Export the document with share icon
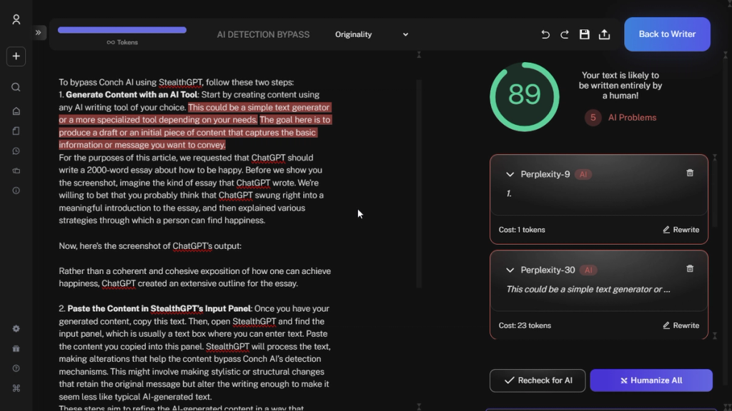This screenshot has width=732, height=411. 604,34
